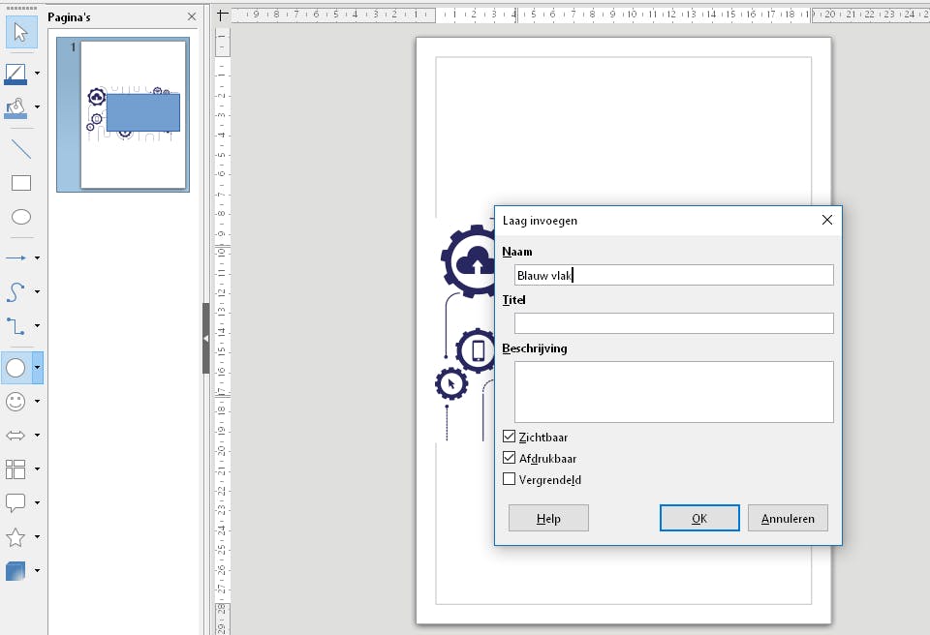
Task: Select the Lines and Arrows tool
Action: click(x=15, y=257)
